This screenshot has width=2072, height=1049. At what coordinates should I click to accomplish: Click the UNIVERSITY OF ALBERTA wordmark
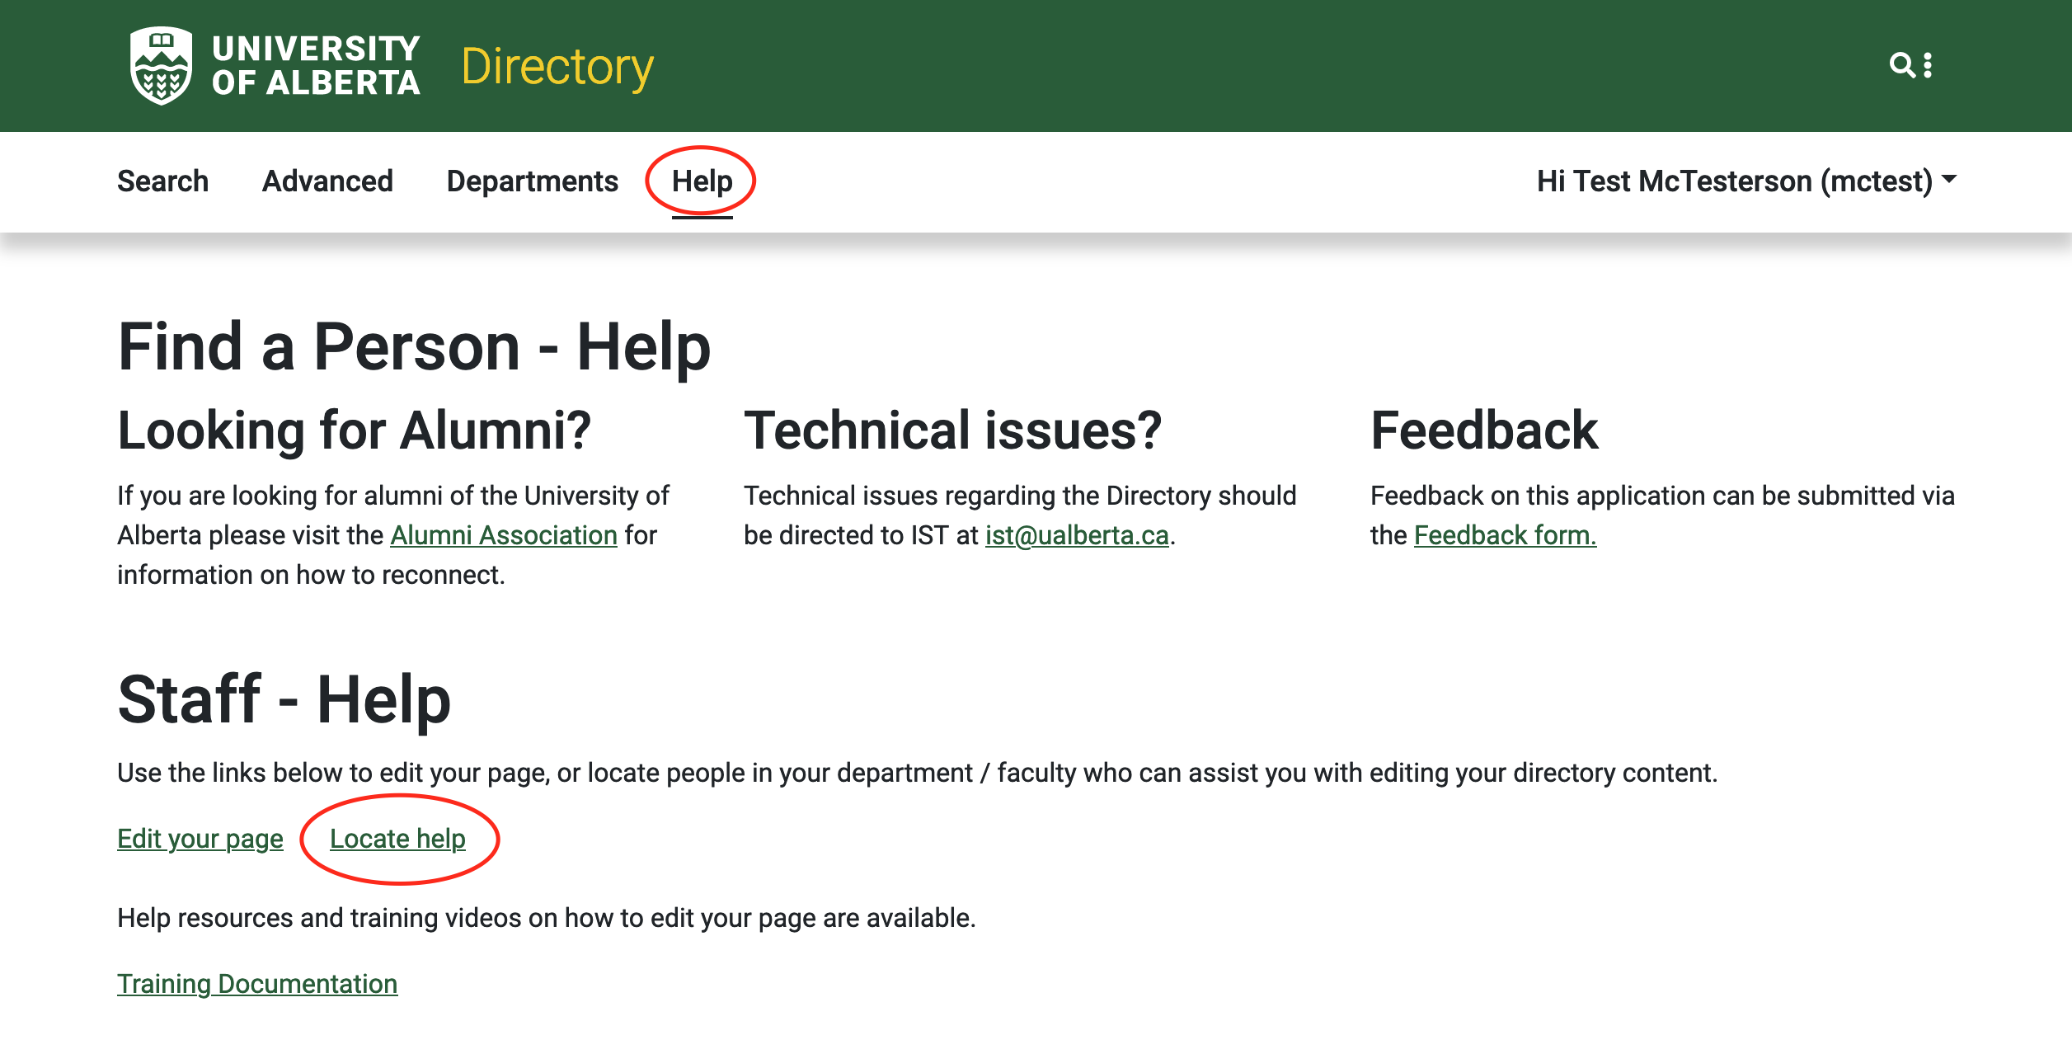316,66
